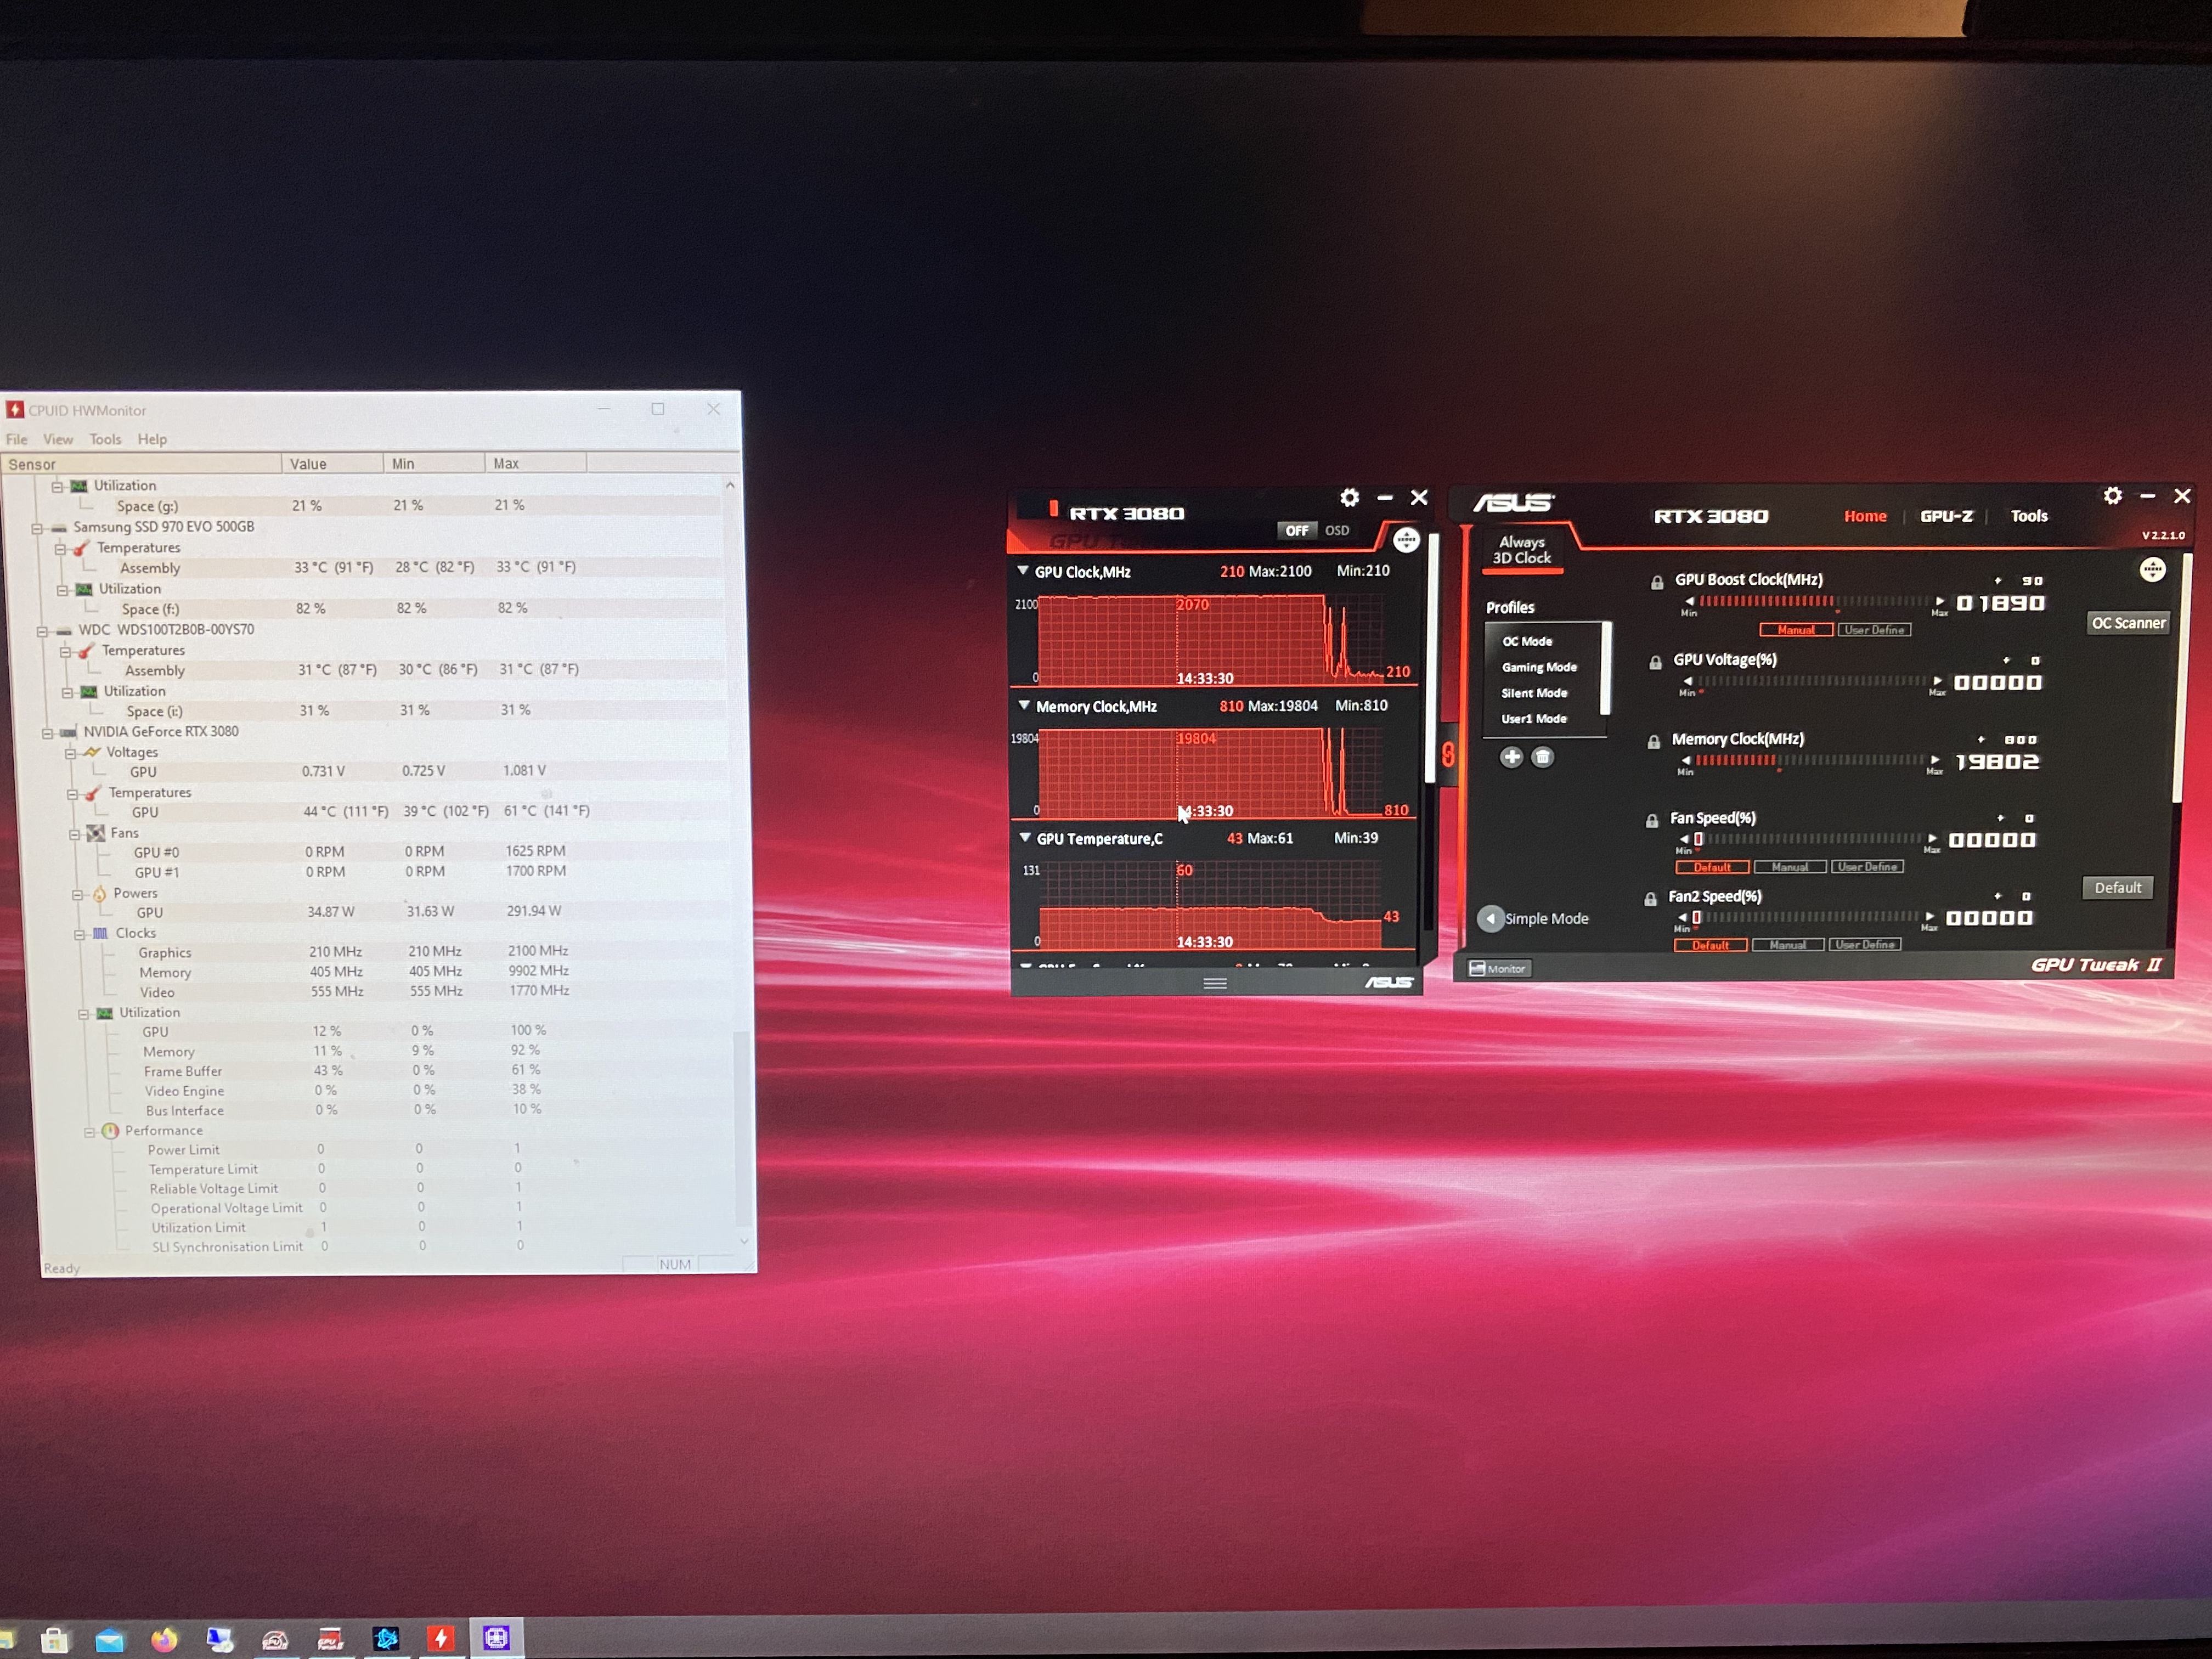Open settings gear in RTX 3080 monitor window
This screenshot has width=2212, height=1659.
(x=1350, y=498)
